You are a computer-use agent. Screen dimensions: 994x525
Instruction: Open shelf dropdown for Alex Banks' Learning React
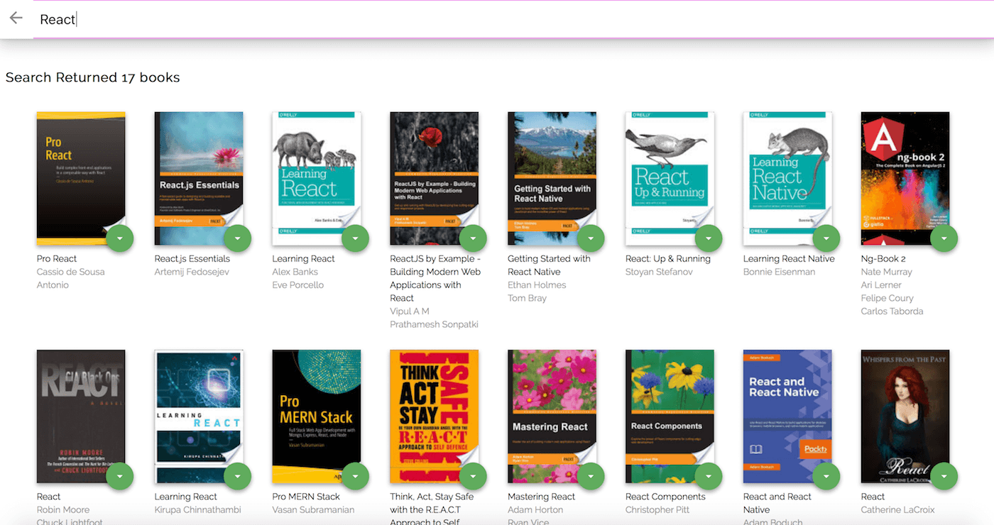(355, 238)
